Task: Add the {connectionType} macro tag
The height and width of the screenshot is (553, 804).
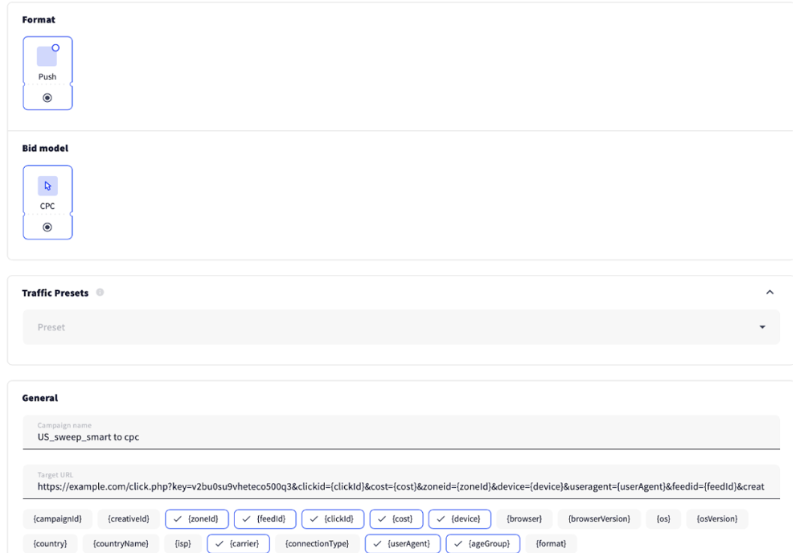Action: tap(317, 543)
